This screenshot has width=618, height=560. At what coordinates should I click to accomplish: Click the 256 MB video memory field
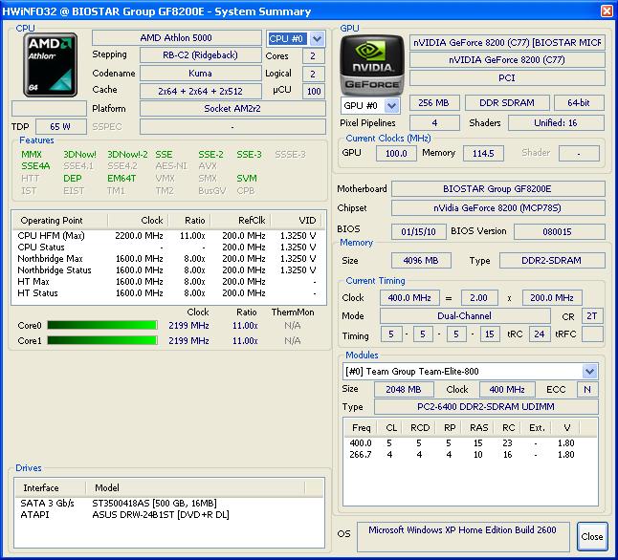coord(434,103)
